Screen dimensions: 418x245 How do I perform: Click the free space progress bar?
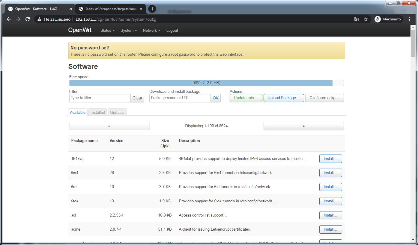[x=206, y=83]
